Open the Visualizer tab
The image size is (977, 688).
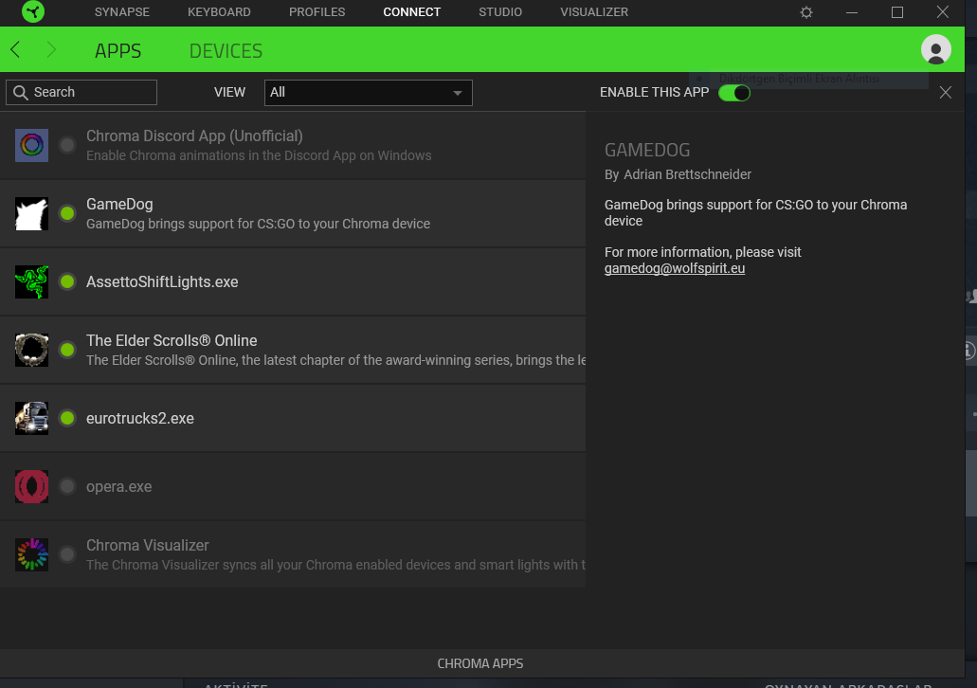coord(594,11)
